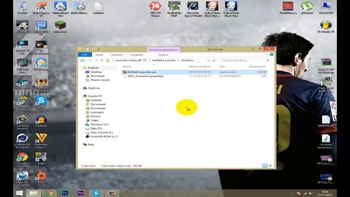Click 'Launcher minecraft 172' in address path
The width and height of the screenshot is (350, 197).
131,61
